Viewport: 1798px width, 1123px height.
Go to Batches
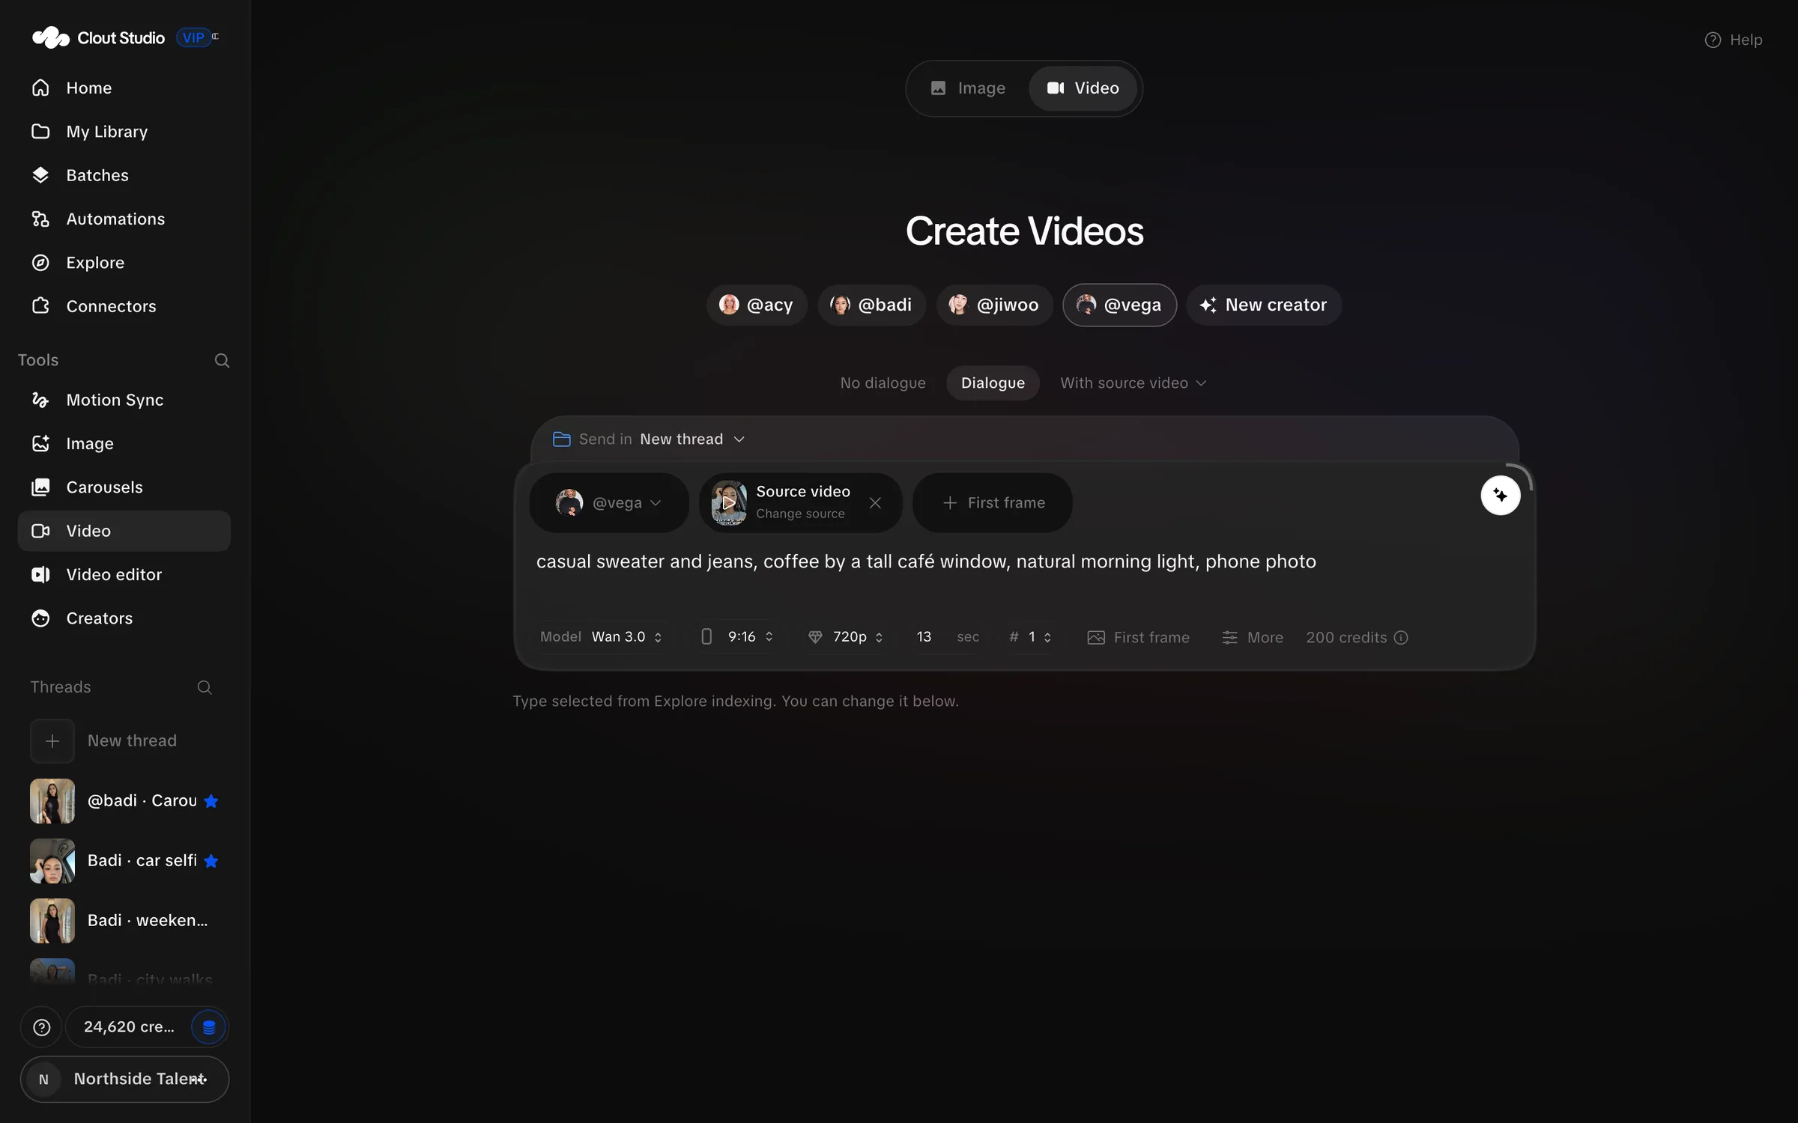coord(124,175)
